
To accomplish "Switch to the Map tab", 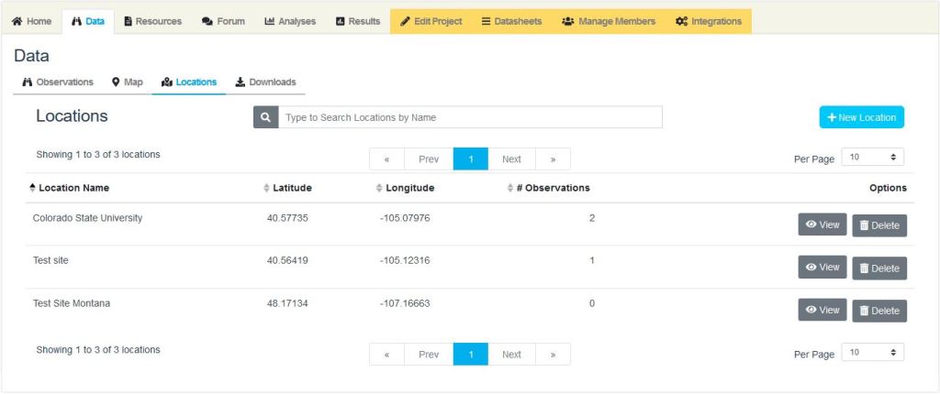I will (128, 82).
